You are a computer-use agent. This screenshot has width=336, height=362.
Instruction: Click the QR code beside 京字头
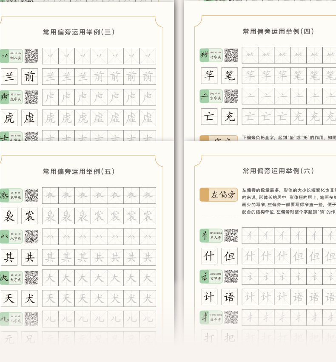tap(231, 96)
